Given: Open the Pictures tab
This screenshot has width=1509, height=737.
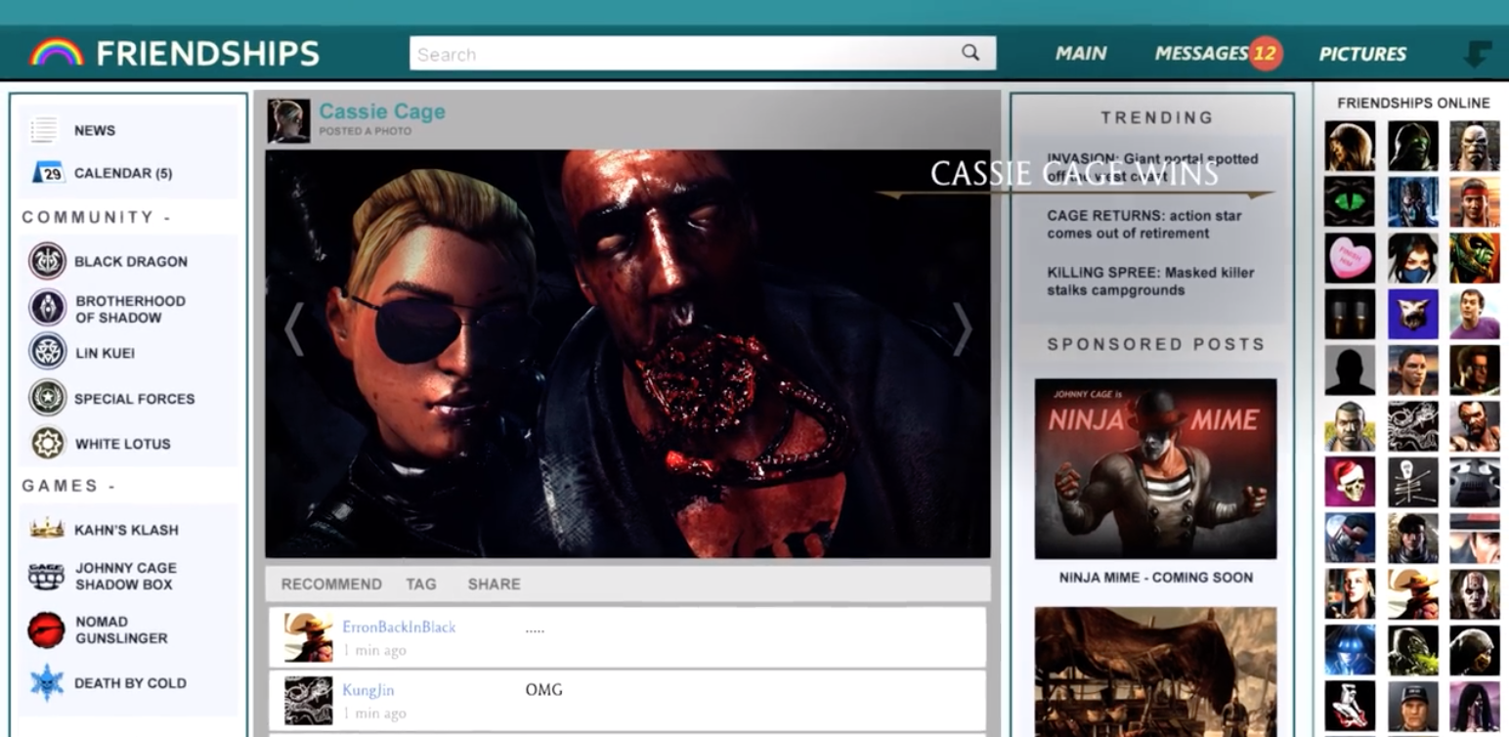Looking at the screenshot, I should coord(1362,54).
